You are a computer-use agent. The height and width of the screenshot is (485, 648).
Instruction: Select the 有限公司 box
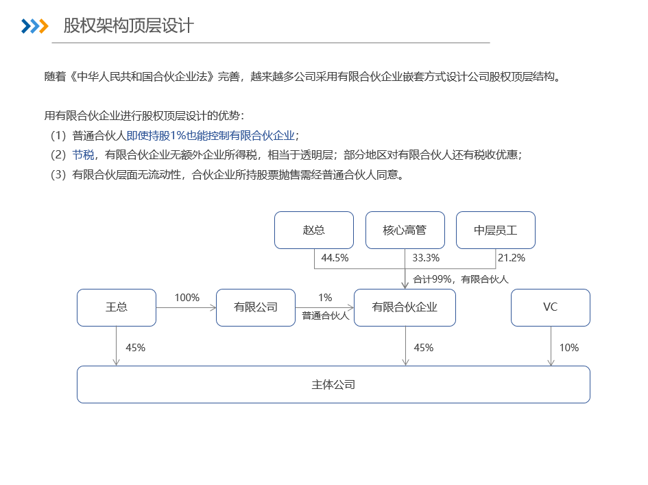pos(256,307)
